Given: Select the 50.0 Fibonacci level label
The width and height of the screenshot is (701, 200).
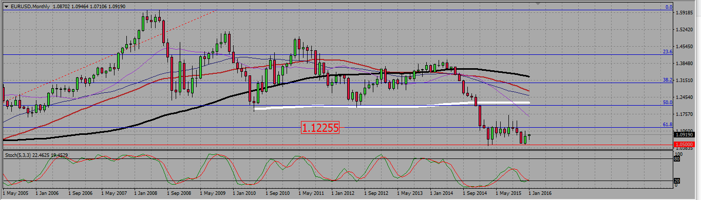Looking at the screenshot, I should pyautogui.click(x=668, y=103).
